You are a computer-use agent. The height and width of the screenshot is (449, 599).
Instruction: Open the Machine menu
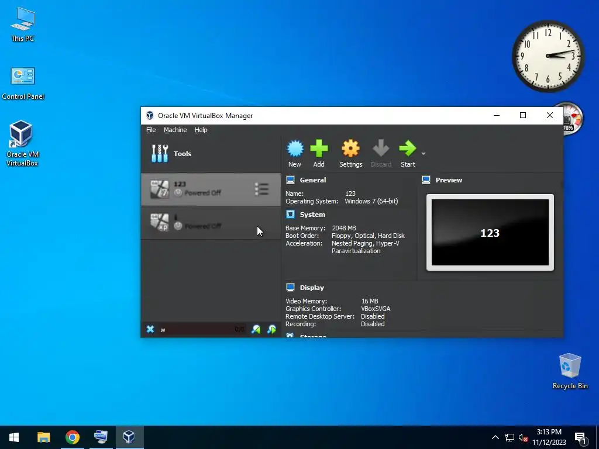point(175,130)
